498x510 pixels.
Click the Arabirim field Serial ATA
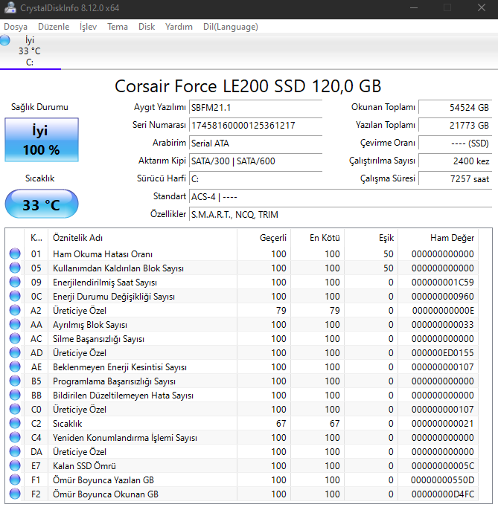point(255,143)
